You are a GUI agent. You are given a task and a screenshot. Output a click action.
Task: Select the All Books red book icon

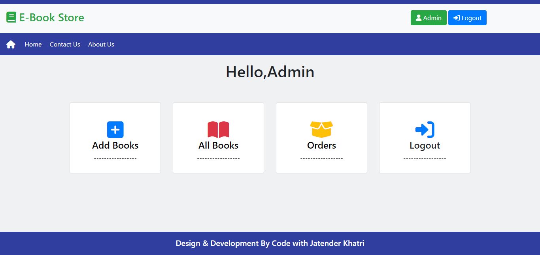(218, 129)
